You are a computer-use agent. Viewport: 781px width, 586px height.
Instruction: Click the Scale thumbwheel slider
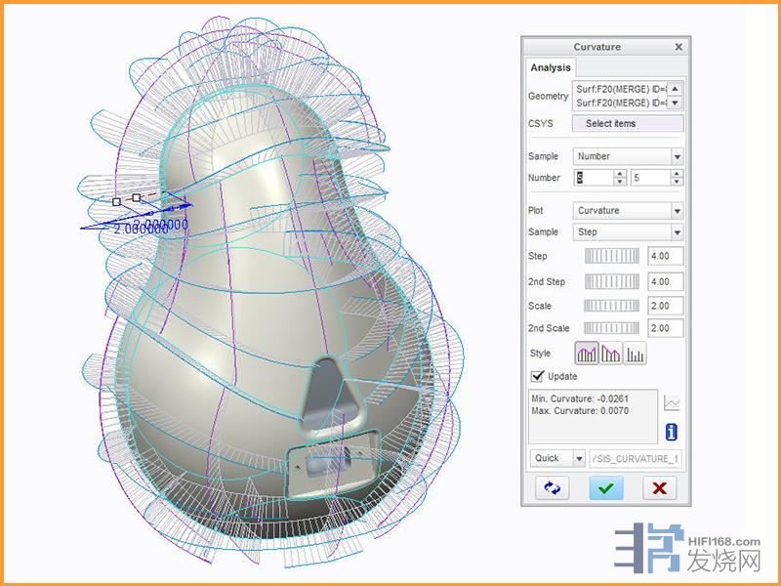coord(611,306)
